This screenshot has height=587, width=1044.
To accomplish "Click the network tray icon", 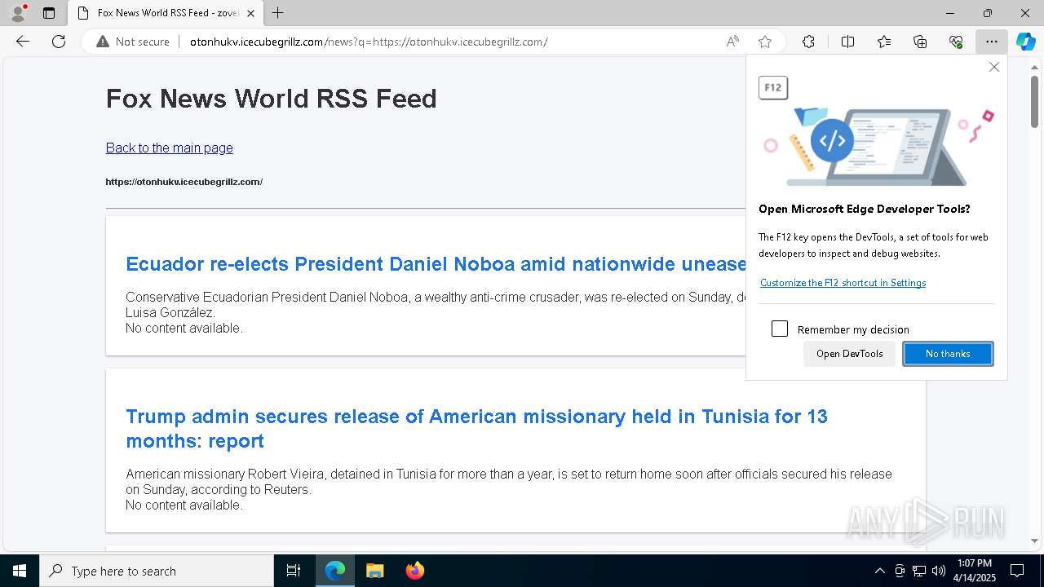I will coord(919,571).
